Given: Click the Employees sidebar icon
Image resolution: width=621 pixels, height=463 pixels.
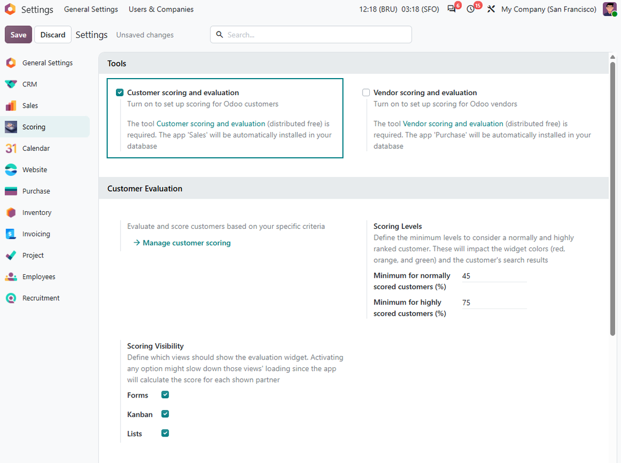Looking at the screenshot, I should 11,277.
